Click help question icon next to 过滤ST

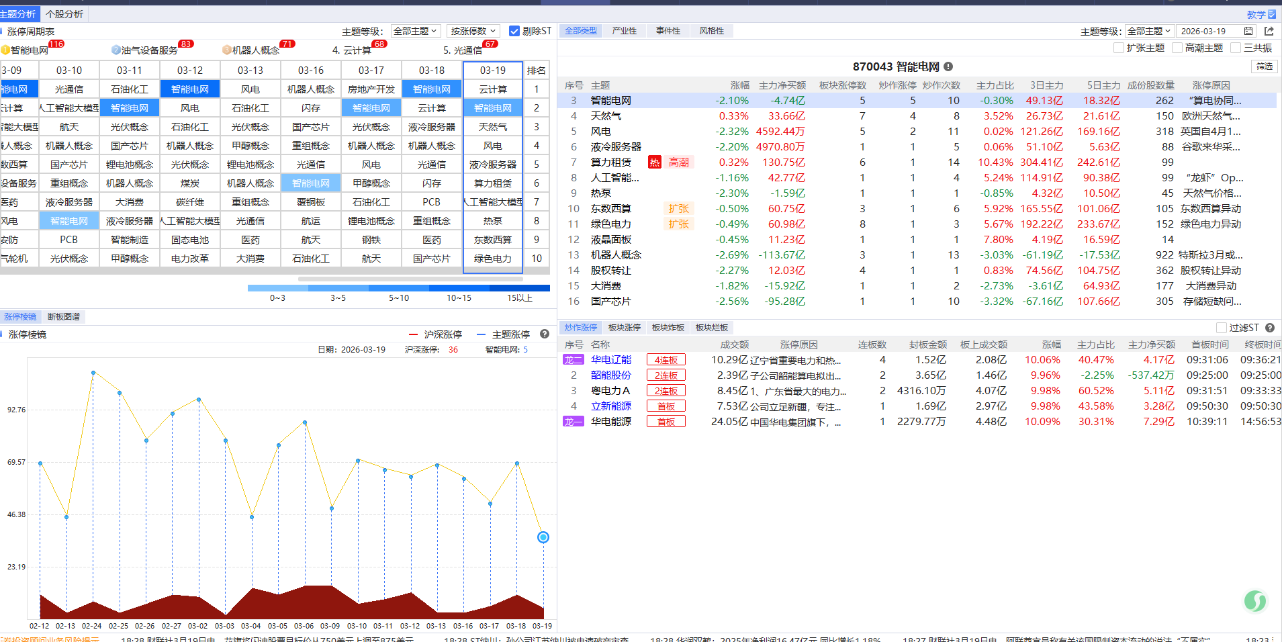pyautogui.click(x=1270, y=328)
